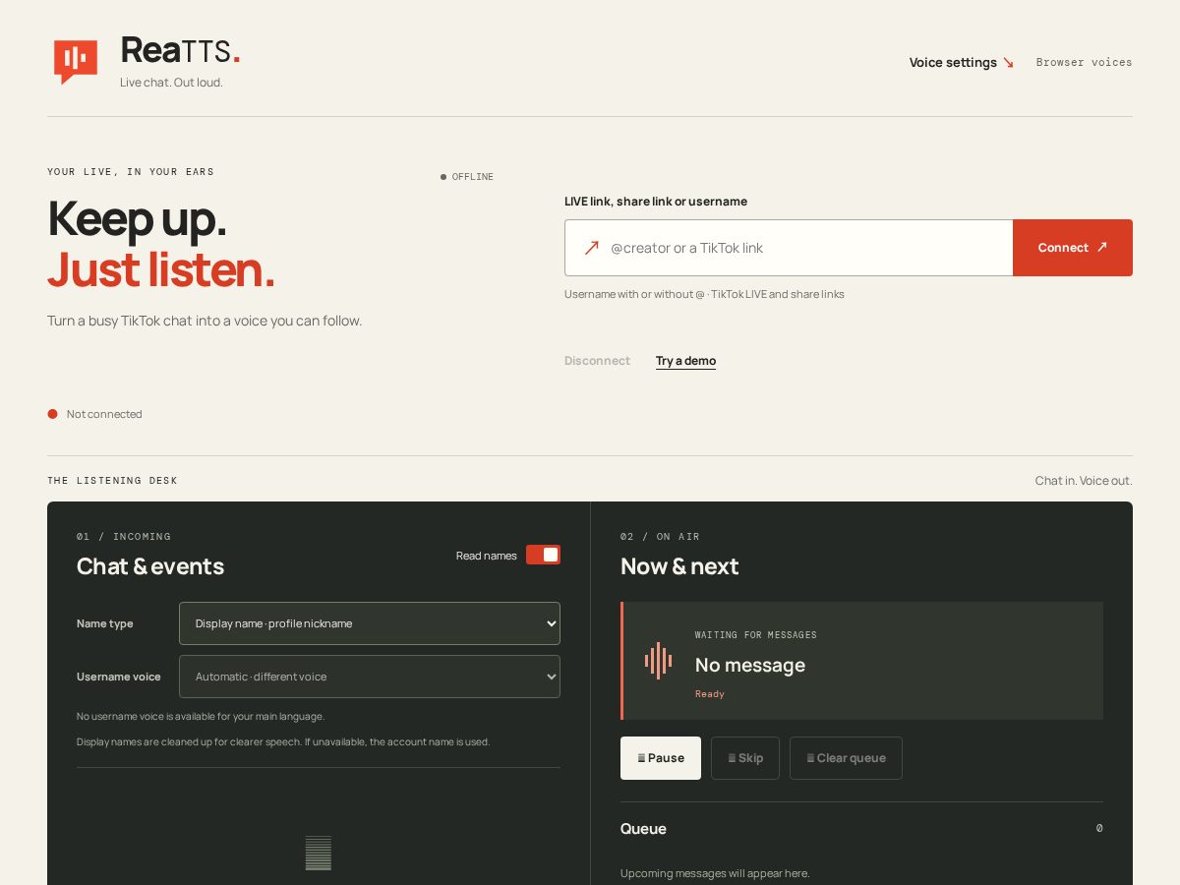Screen dimensions: 1180x885
Task: Click the OFFLINE status indicator
Action: click(x=467, y=177)
